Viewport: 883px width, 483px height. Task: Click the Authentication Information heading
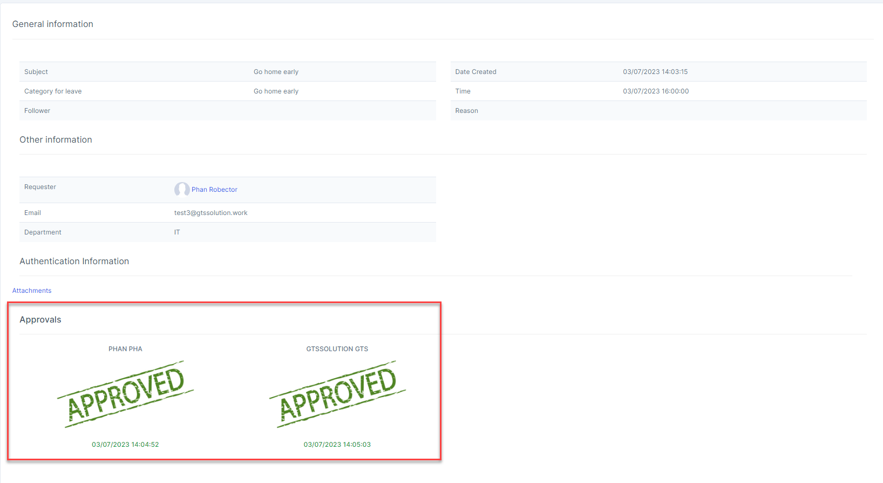(x=74, y=261)
